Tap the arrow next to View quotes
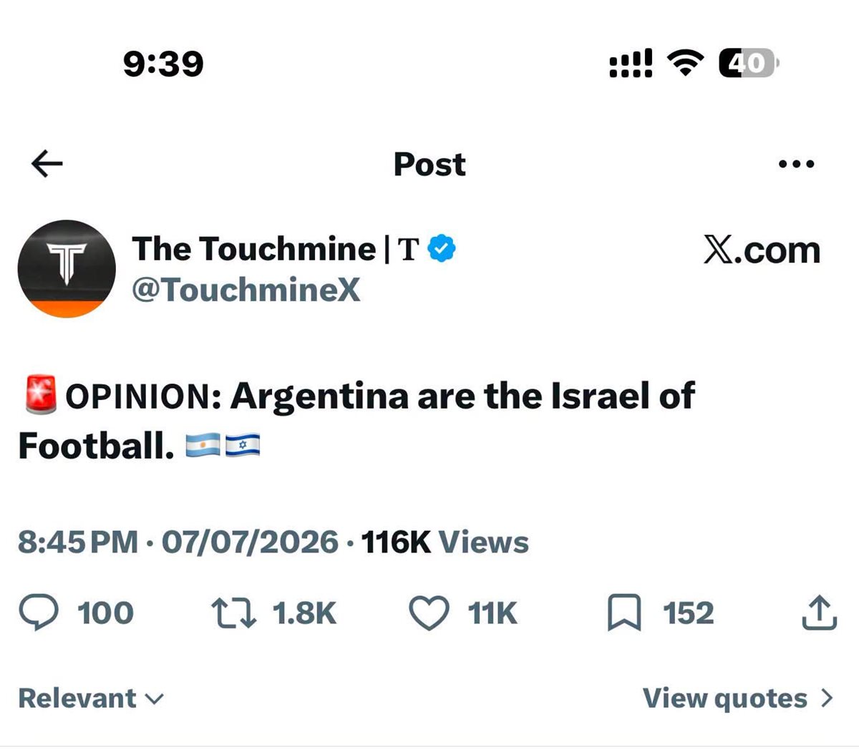The height and width of the screenshot is (755, 859). (827, 698)
